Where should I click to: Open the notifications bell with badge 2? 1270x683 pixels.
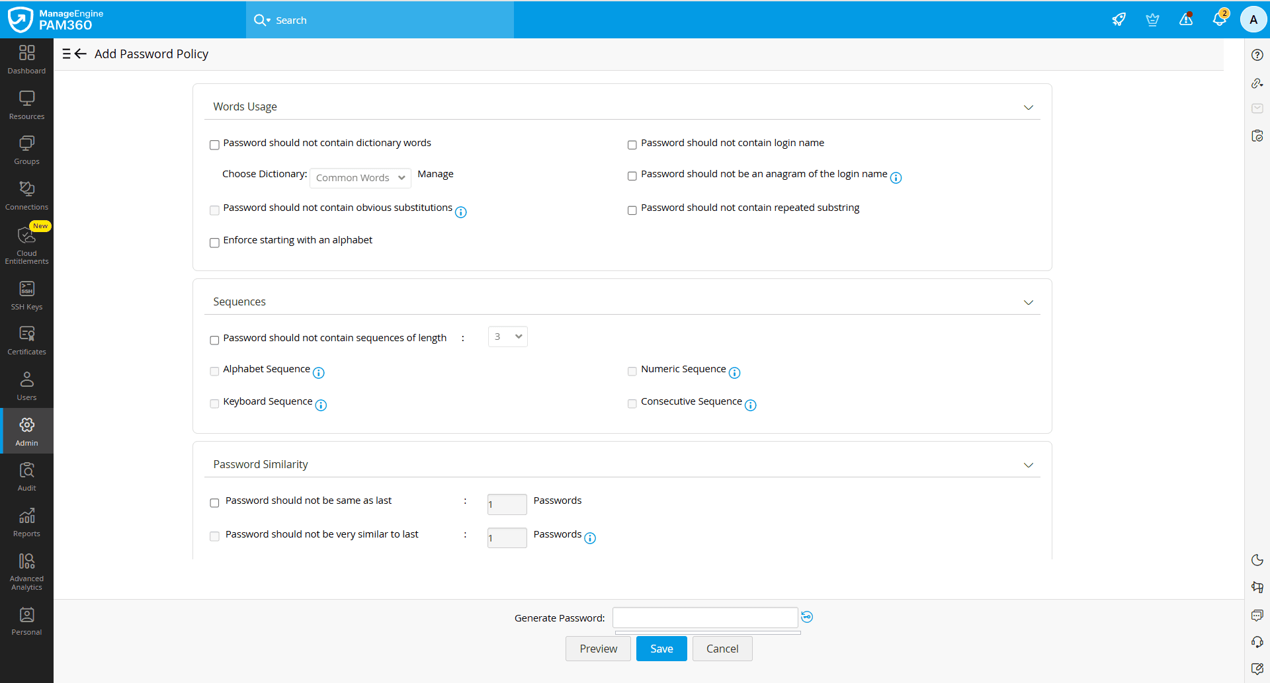1220,20
